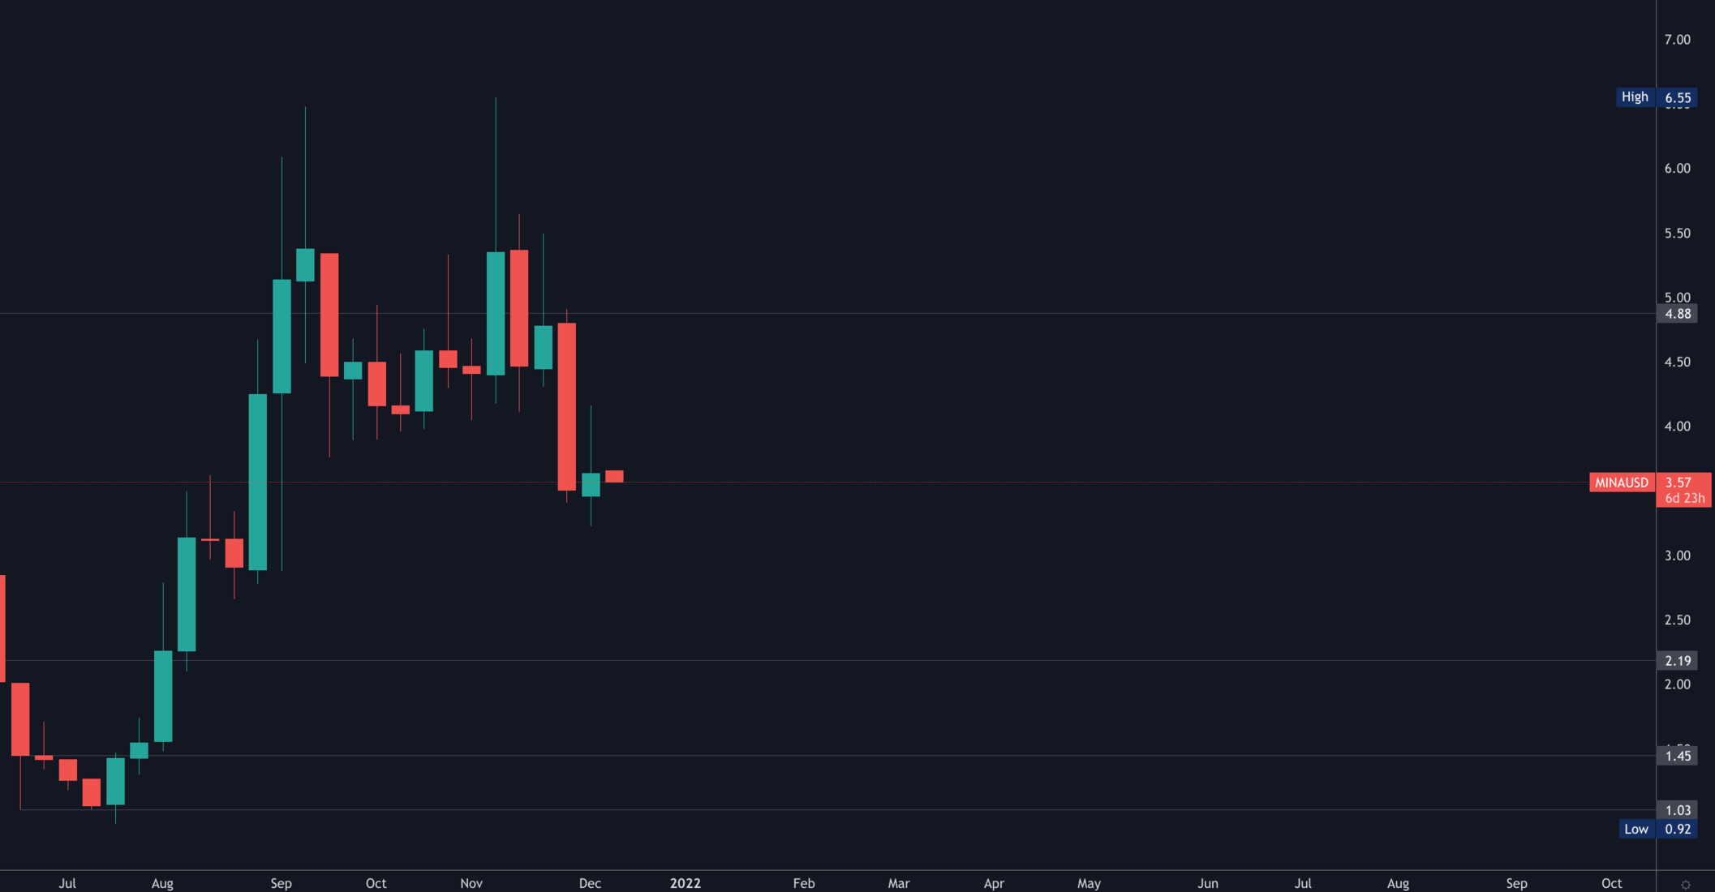
Task: Click the Apr label on time axis
Action: (x=994, y=883)
